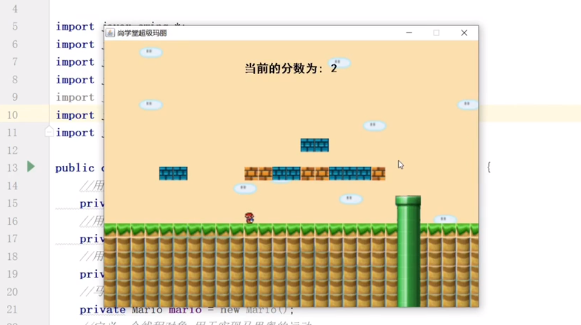Viewport: 581px width, 325px height.
Task: Click the grayed import keyword on line 9
Action: (75, 97)
